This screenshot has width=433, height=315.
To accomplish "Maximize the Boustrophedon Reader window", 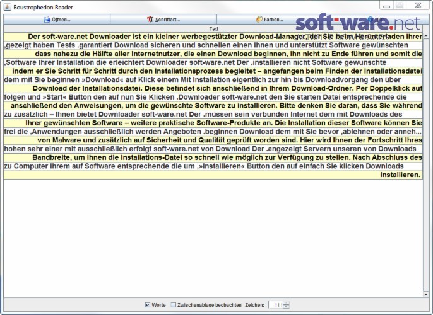I will [400, 6].
